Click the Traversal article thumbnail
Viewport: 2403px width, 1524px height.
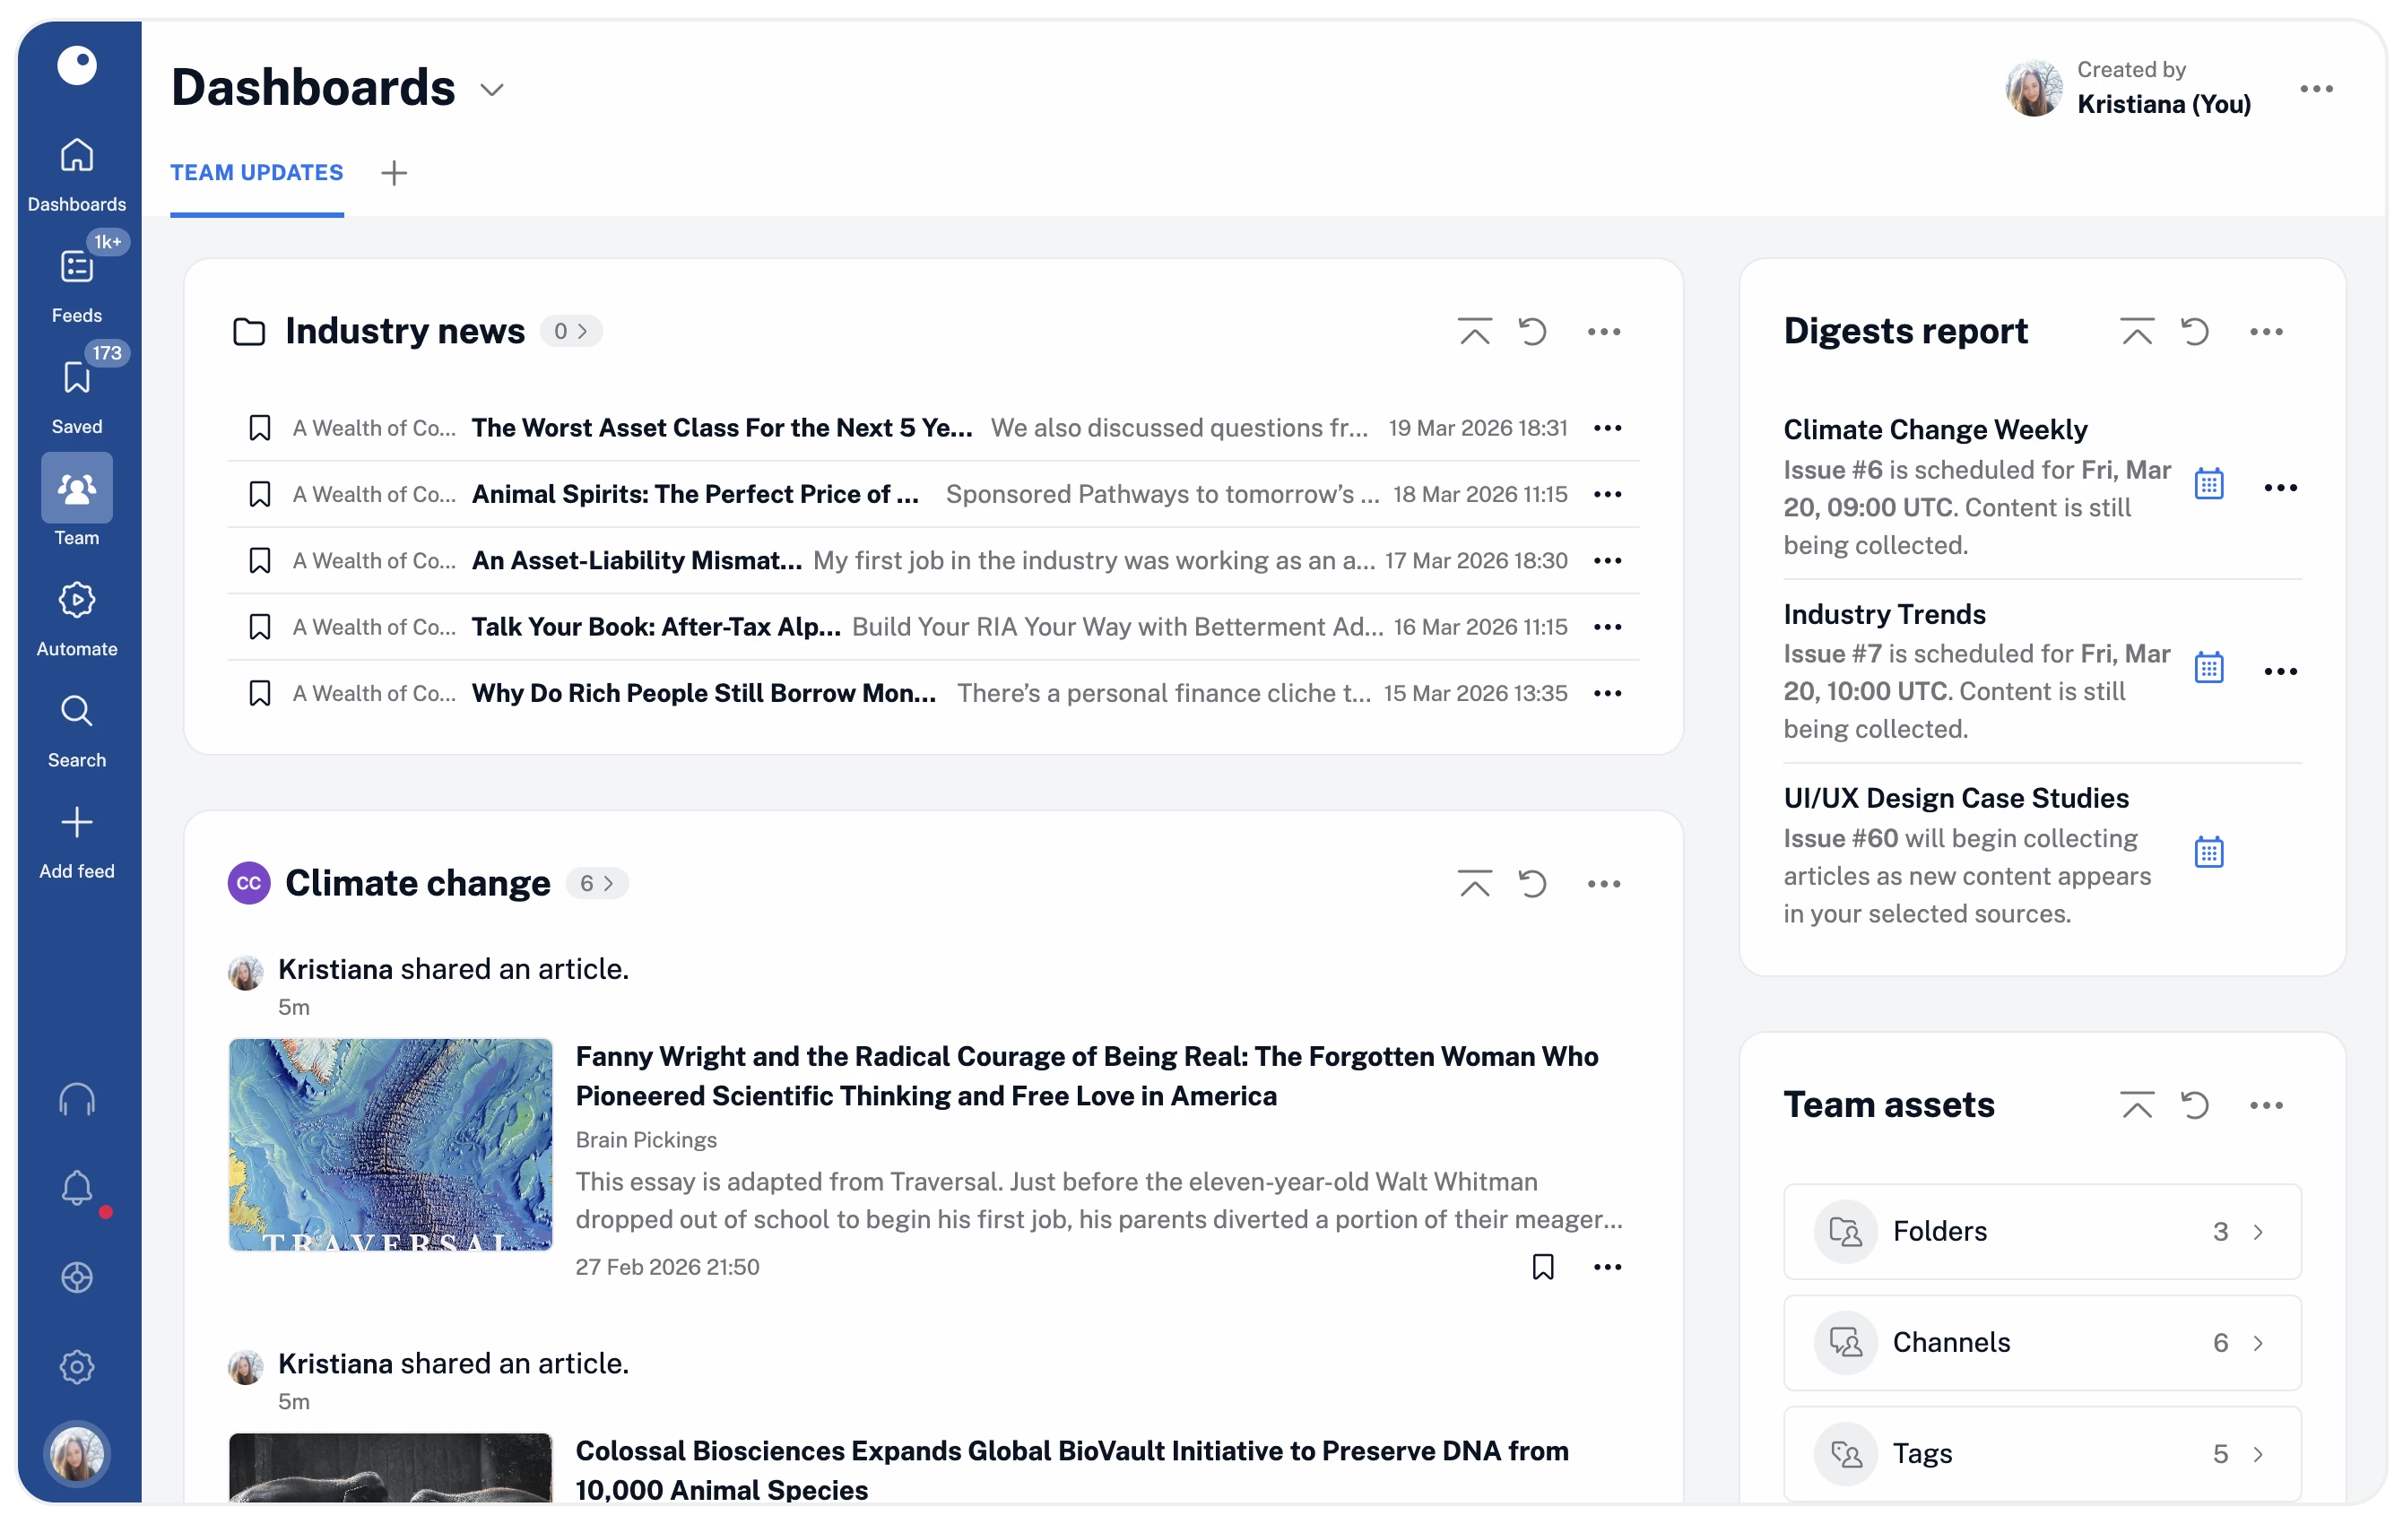[390, 1144]
